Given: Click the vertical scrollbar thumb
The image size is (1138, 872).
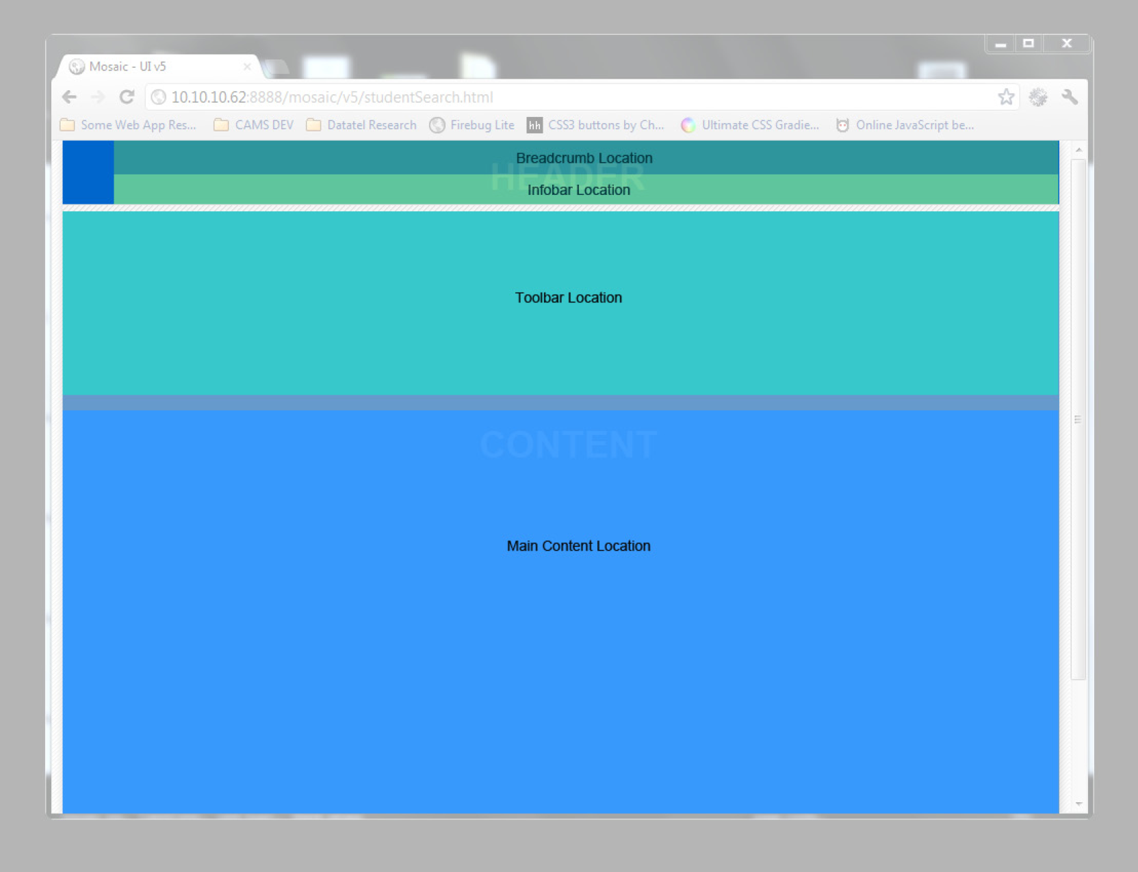Looking at the screenshot, I should 1078,419.
